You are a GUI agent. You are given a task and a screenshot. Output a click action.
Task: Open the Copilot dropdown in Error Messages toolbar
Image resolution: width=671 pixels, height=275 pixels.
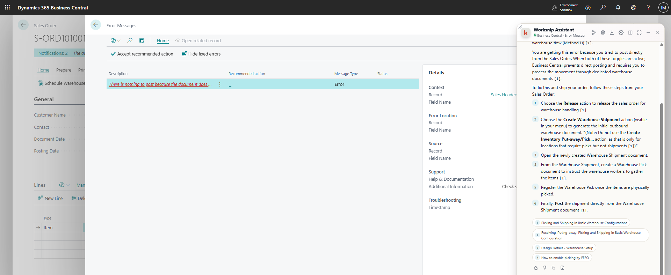116,40
